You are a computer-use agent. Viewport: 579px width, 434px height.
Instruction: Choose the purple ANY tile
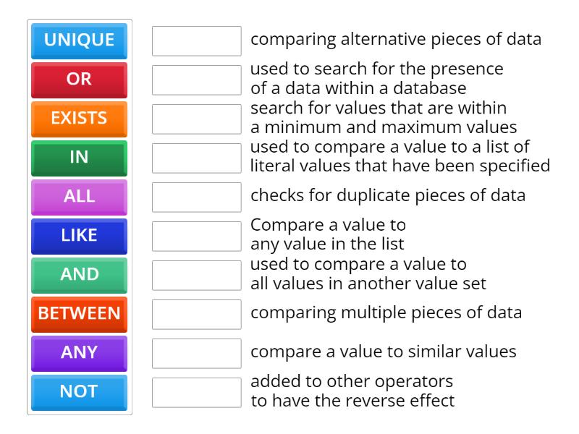(x=79, y=353)
